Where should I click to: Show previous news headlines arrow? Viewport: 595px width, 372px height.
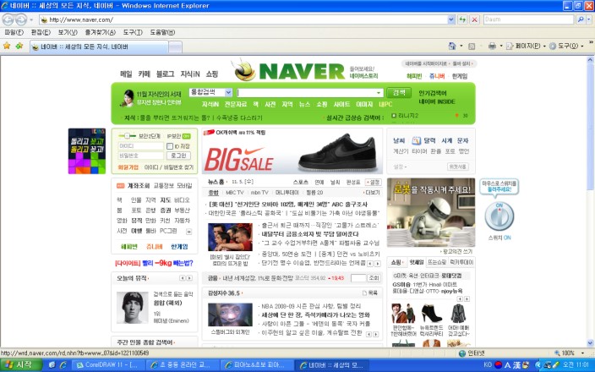click(x=370, y=264)
